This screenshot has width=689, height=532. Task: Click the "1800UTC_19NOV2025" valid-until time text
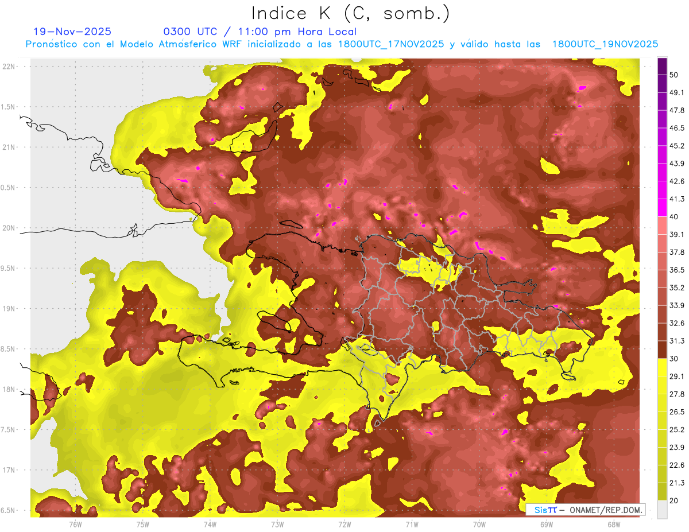point(605,44)
